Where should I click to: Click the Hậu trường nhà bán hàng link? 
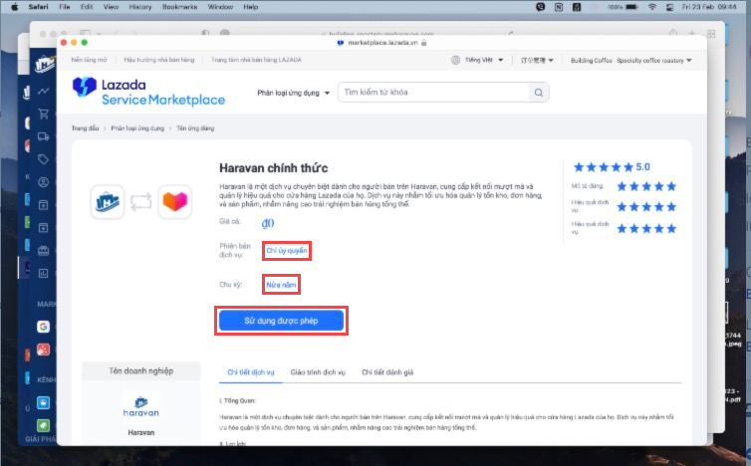coord(159,60)
